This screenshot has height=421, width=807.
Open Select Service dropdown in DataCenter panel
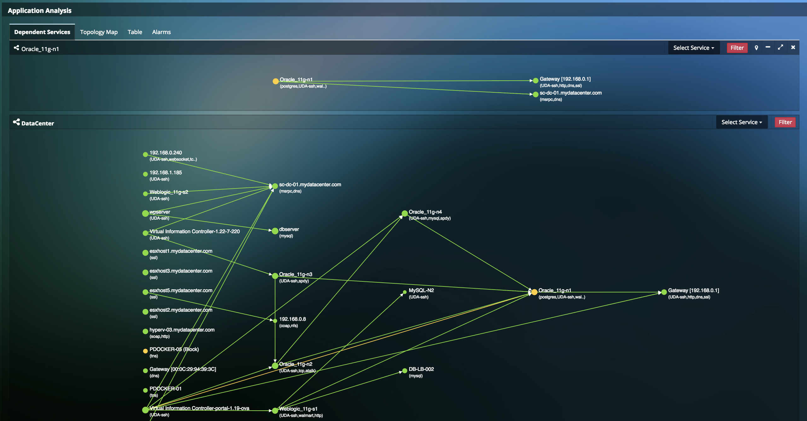click(741, 122)
